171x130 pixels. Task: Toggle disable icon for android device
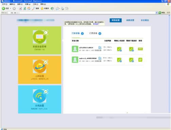pyautogui.click(x=140, y=60)
